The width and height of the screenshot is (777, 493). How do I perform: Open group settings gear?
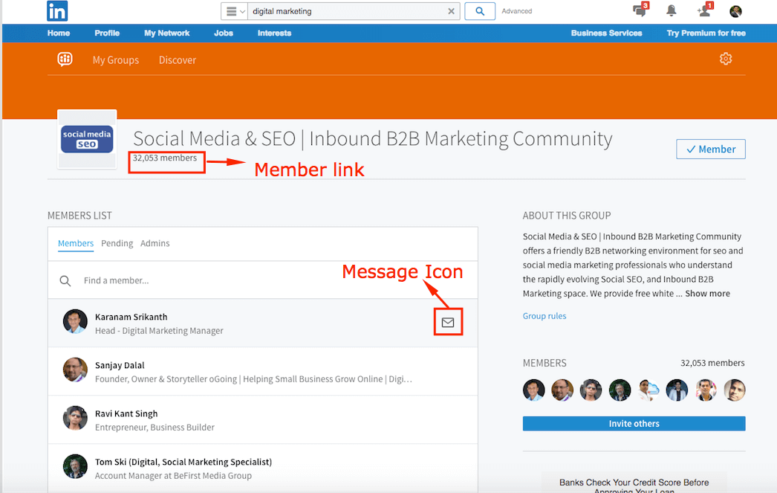(x=726, y=59)
